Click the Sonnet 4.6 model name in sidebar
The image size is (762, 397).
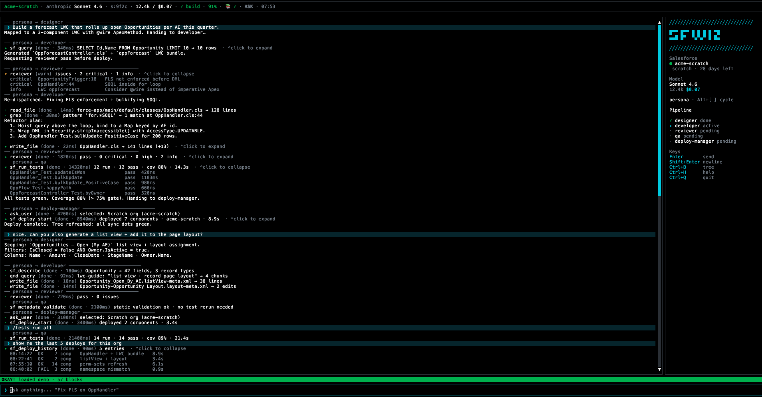pos(683,84)
